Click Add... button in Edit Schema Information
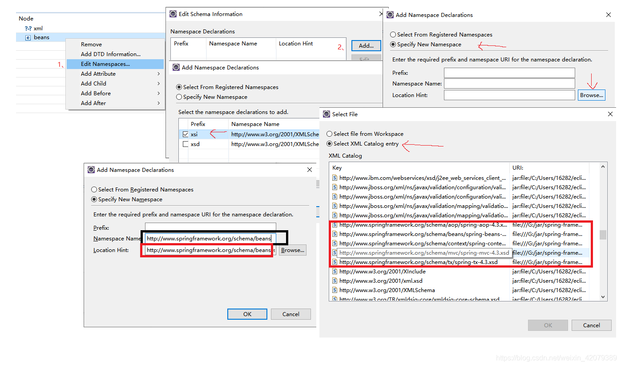 [366, 45]
